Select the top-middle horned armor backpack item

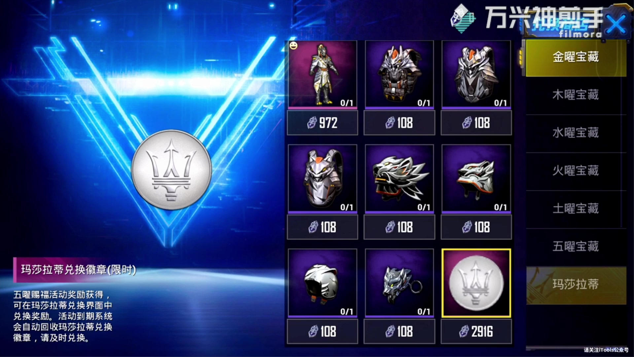tap(399, 74)
